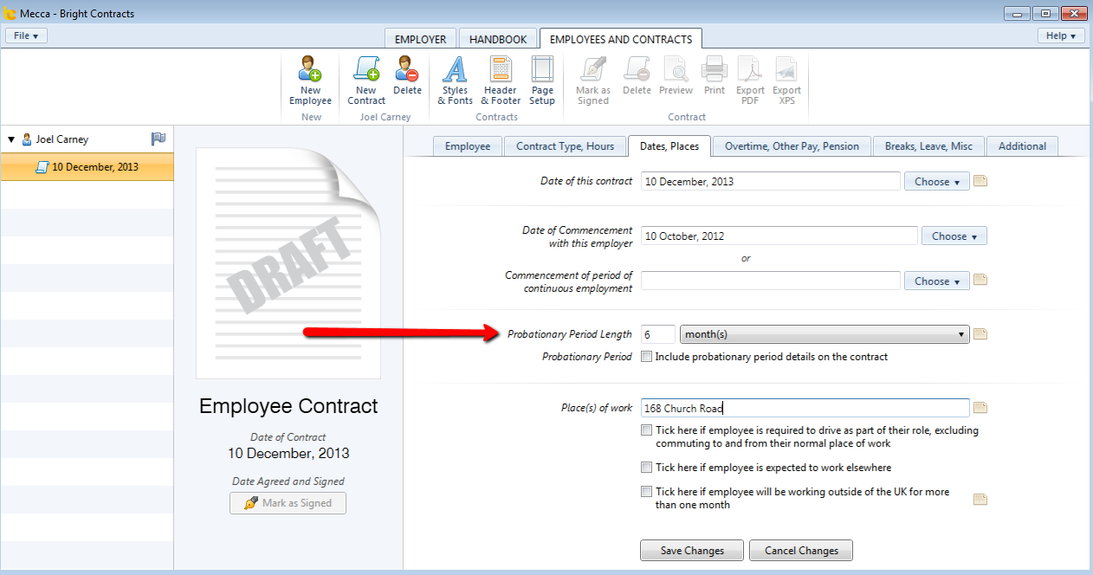
Task: Select the Dates, Places tab
Action: point(669,146)
